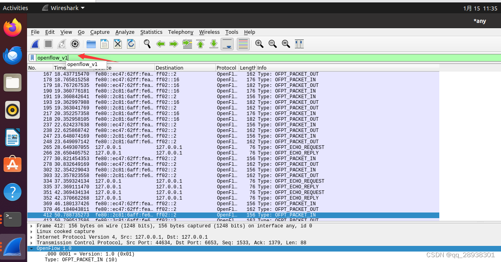Image resolution: width=501 pixels, height=262 pixels.
Task: Sort packets by Protocol column
Action: click(227, 68)
